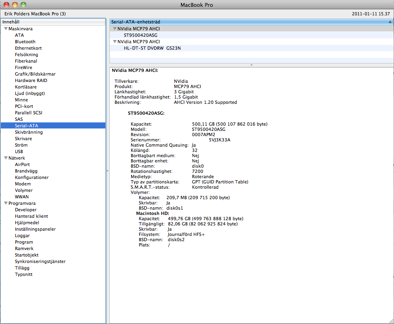The height and width of the screenshot is (324, 394).
Task: Click AHCI Version 1.20 Supported text
Action: pos(205,102)
